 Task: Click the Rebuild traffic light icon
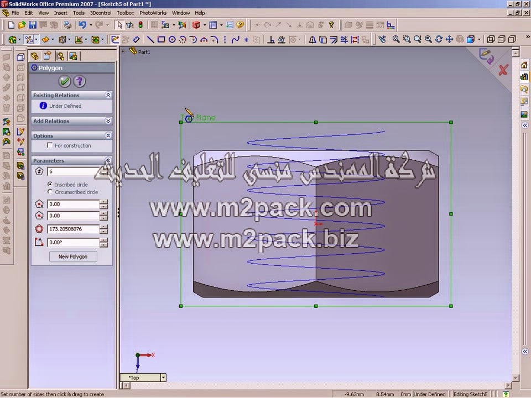140,25
